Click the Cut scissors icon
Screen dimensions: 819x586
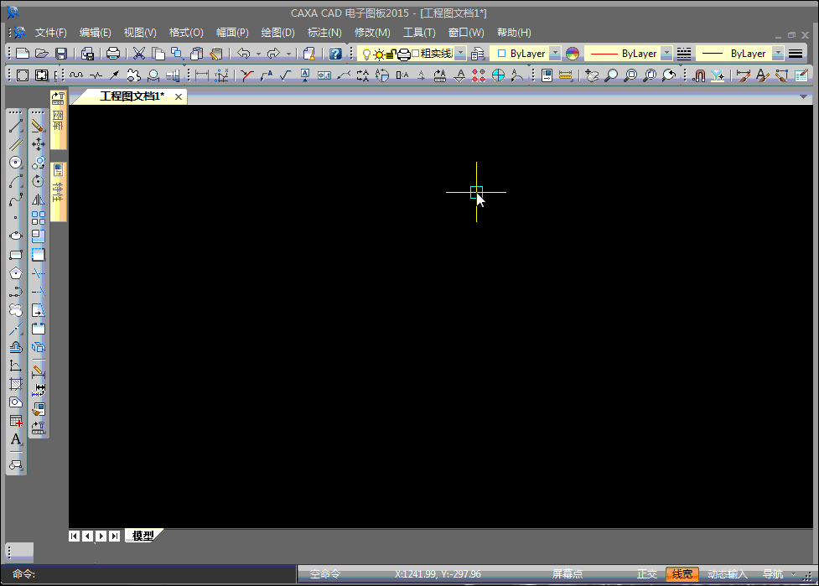[139, 54]
